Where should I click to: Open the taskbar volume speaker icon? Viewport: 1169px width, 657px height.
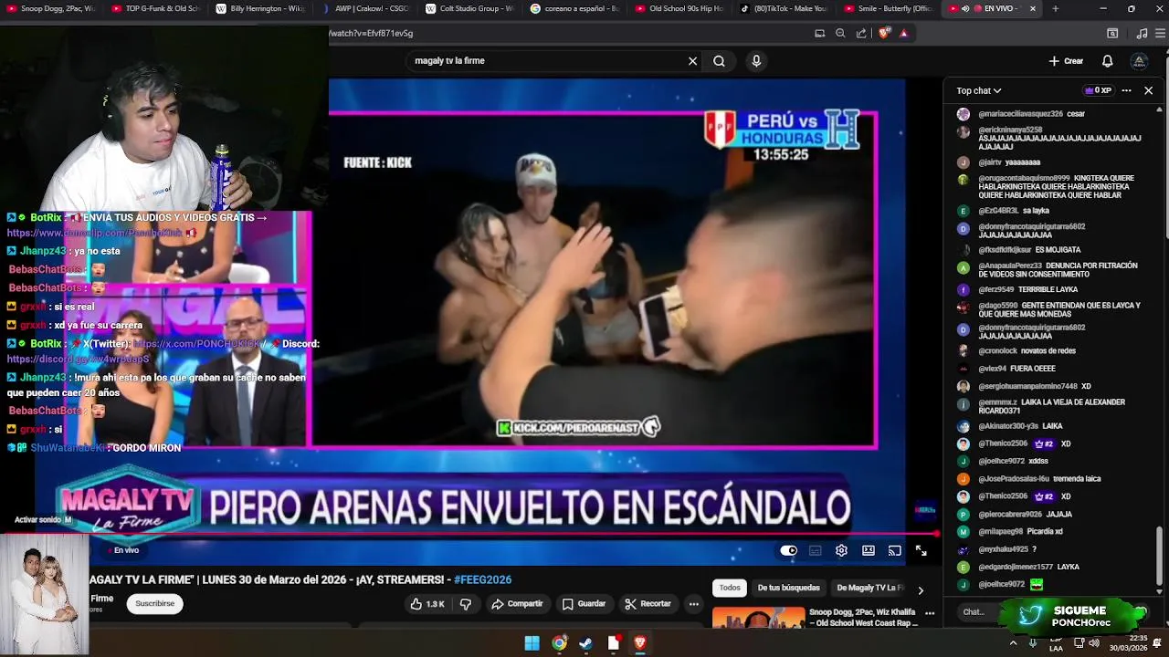click(1093, 643)
